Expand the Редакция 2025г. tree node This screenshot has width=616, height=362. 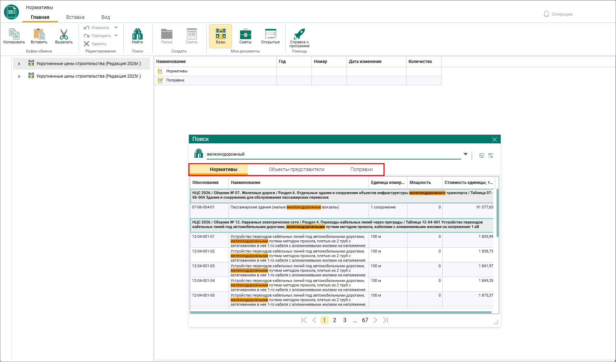(x=19, y=76)
